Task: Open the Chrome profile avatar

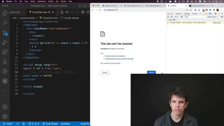Action: (x=218, y=10)
